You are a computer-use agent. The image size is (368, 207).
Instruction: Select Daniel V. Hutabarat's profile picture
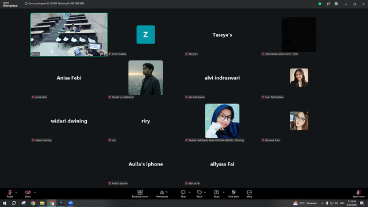[145, 78]
